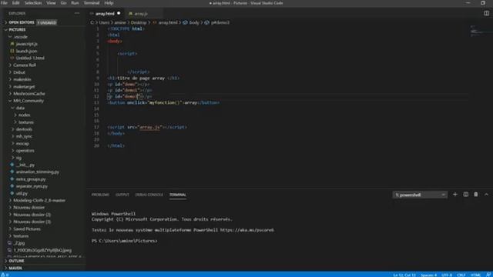Expand the Debut folder
The width and height of the screenshot is (493, 277).
point(19,72)
